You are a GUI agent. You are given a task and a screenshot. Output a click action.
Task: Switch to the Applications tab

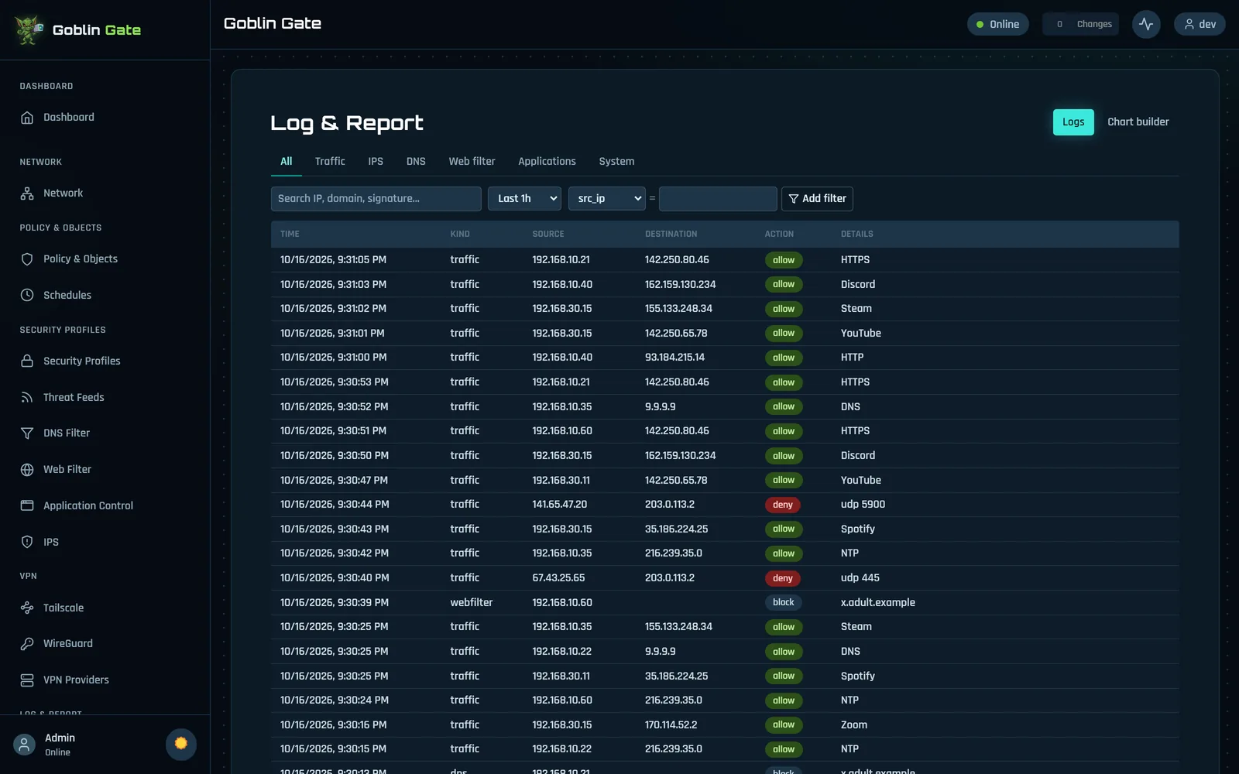(547, 161)
